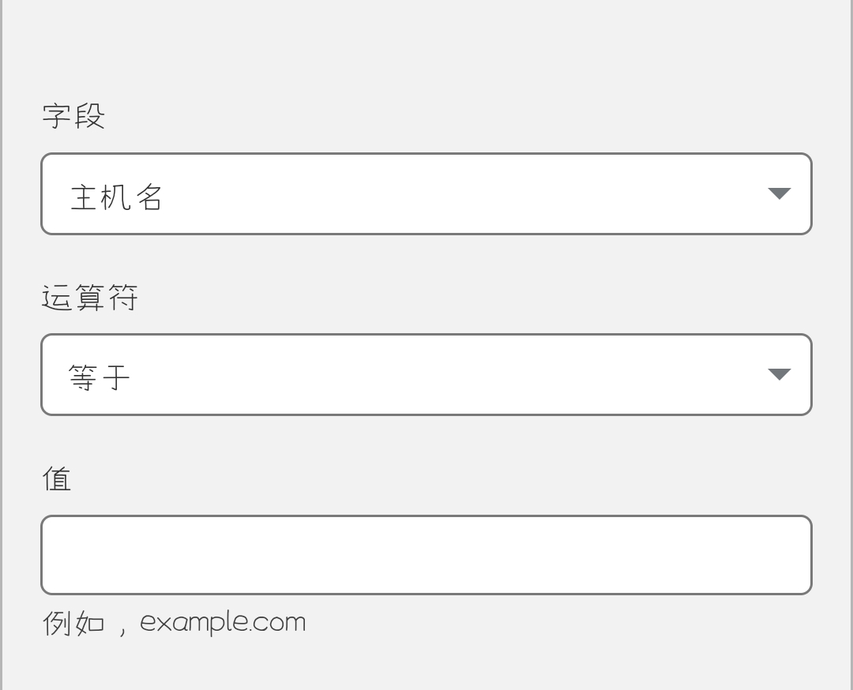853x690 pixels.
Task: Expand the field selector combo box
Action: coord(426,194)
